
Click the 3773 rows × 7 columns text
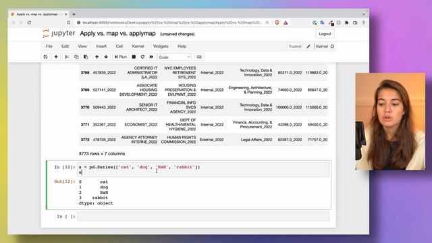click(102, 154)
